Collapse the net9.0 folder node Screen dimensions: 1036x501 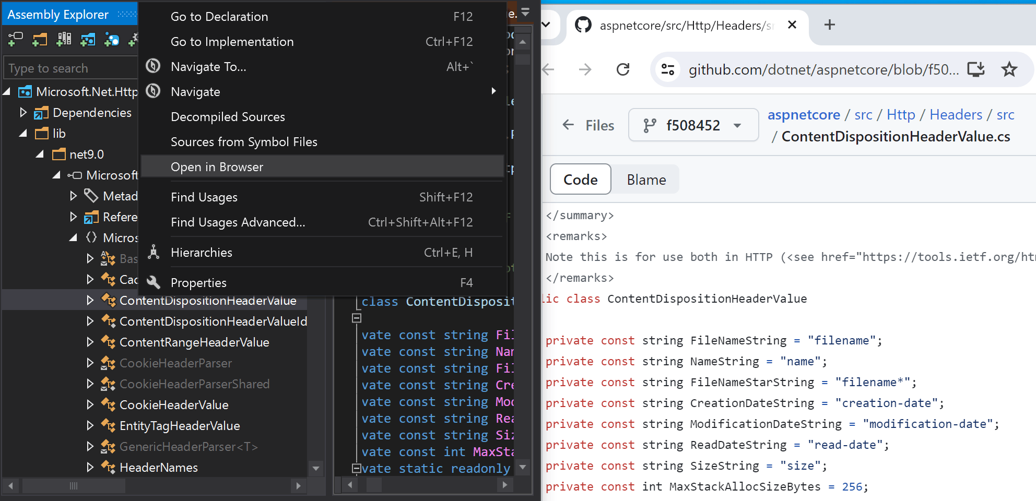pos(40,154)
